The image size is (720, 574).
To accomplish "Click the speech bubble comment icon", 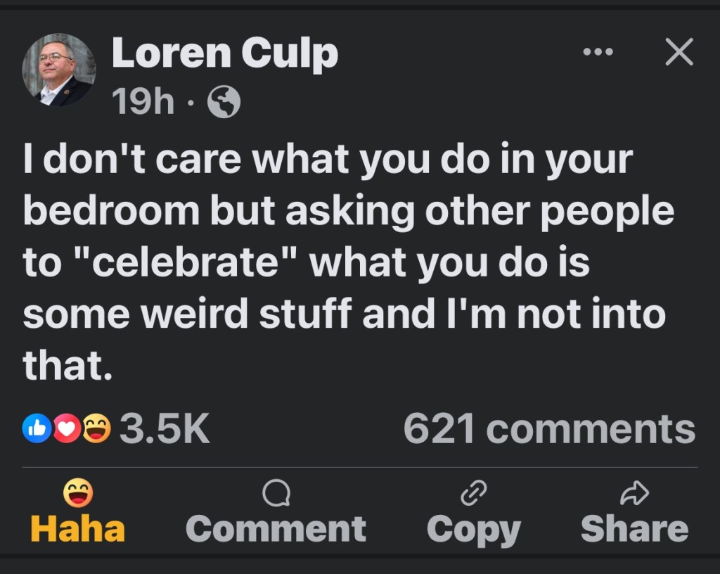I will pos(276,493).
